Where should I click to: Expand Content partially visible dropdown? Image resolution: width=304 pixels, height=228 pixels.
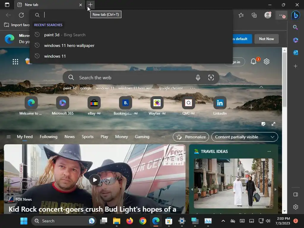[245, 137]
